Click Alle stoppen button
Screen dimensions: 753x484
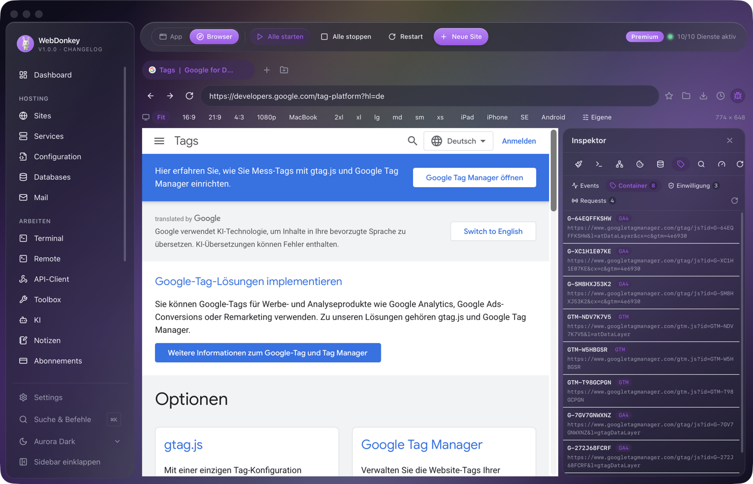[x=346, y=37]
